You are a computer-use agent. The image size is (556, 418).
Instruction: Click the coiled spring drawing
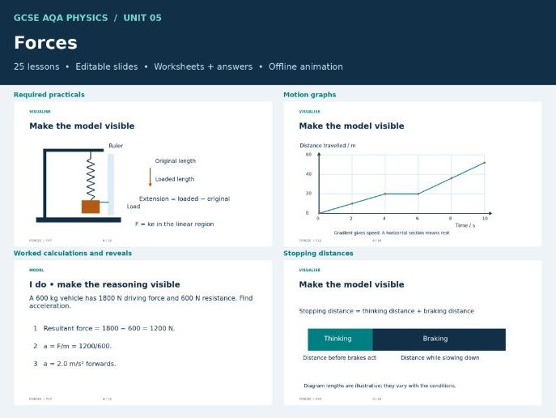[91, 176]
